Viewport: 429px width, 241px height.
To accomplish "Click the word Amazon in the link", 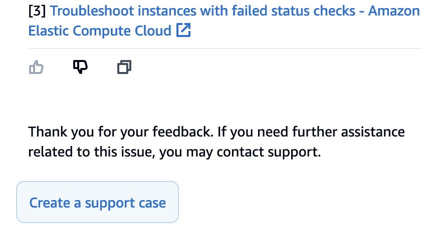I will pos(393,11).
